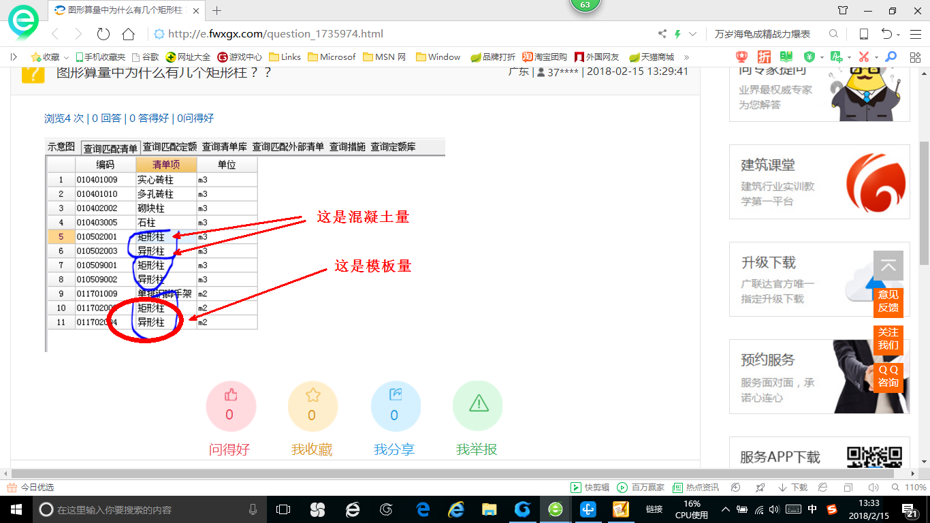Click the green shield extension icon

pyautogui.click(x=809, y=57)
